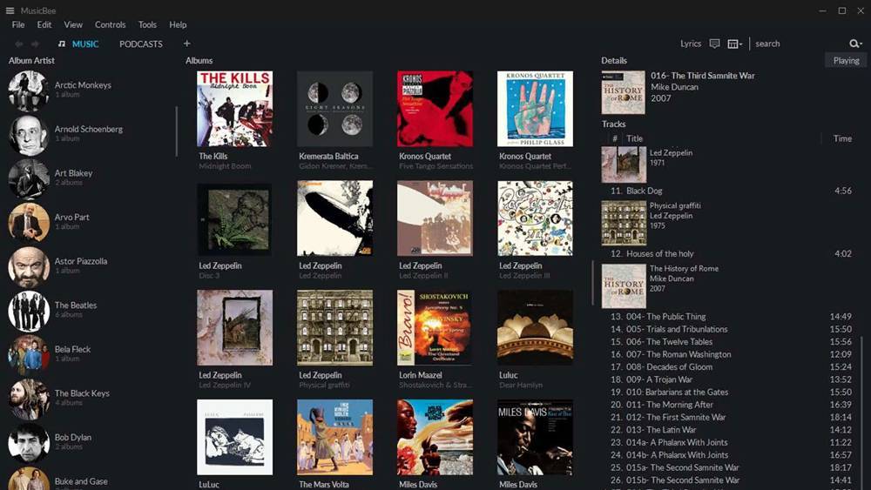Open Luluc Dear Hamlyn album cover
The width and height of the screenshot is (871, 490).
[535, 327]
